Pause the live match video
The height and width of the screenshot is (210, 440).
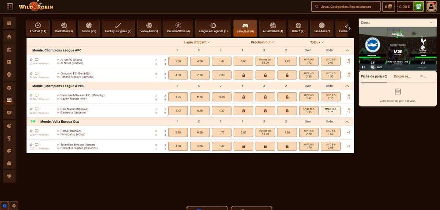pos(363,67)
